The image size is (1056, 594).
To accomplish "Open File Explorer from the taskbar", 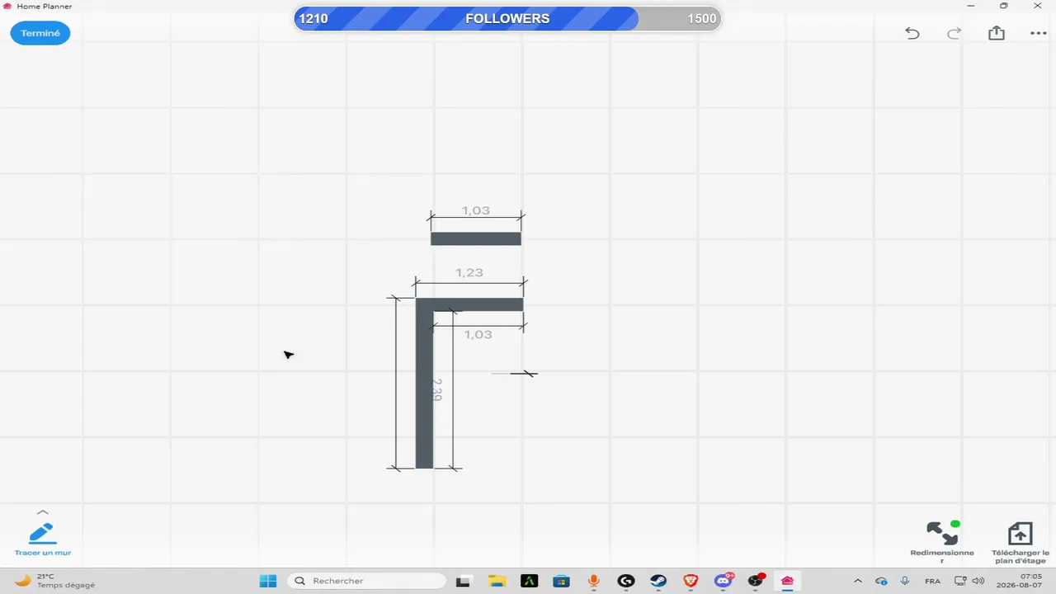I will point(497,581).
